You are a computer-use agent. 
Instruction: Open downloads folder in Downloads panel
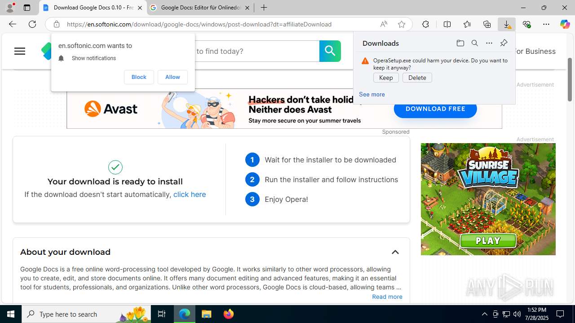tap(460, 43)
